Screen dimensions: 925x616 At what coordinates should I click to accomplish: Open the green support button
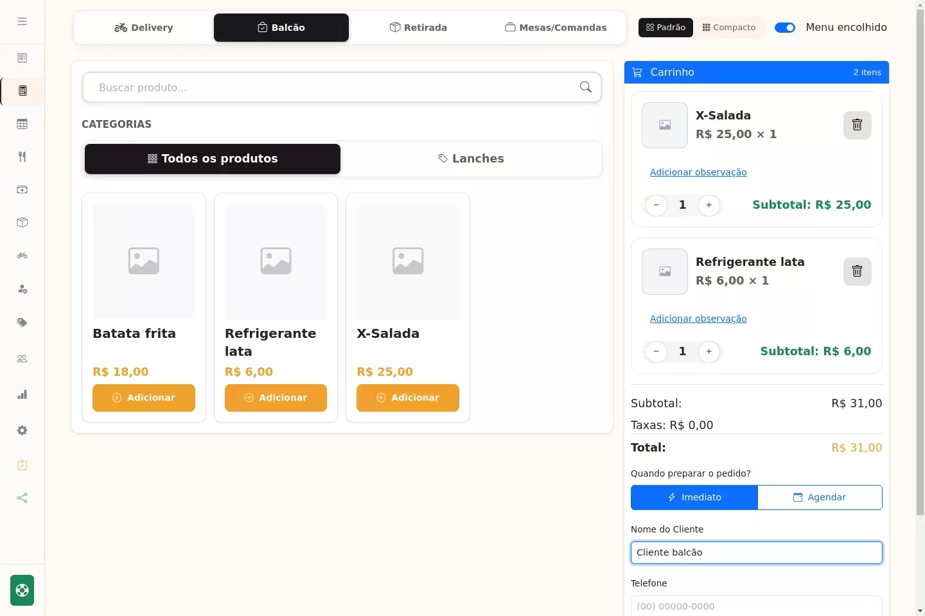[22, 590]
